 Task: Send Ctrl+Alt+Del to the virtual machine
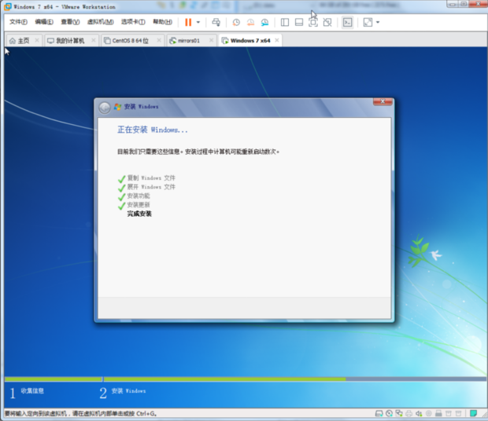click(x=216, y=22)
